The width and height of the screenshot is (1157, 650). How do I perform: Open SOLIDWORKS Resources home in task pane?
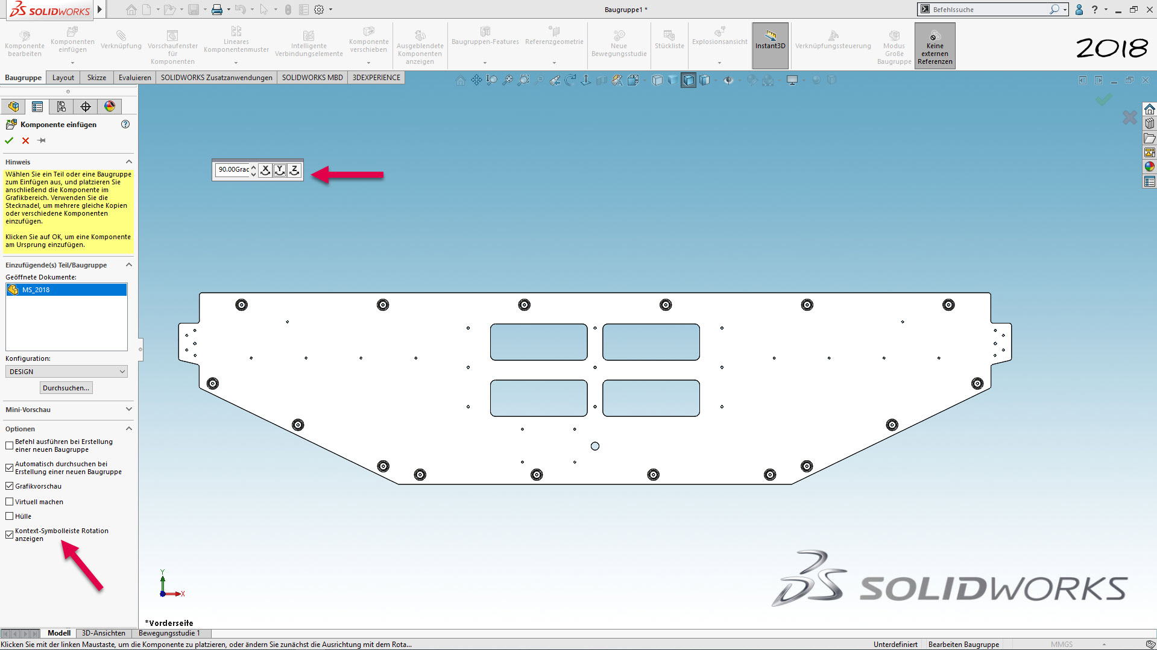point(1150,110)
